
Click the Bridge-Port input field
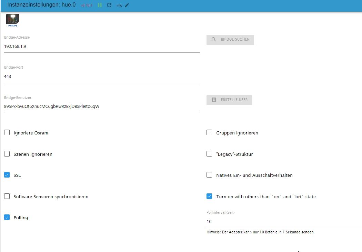(102, 77)
